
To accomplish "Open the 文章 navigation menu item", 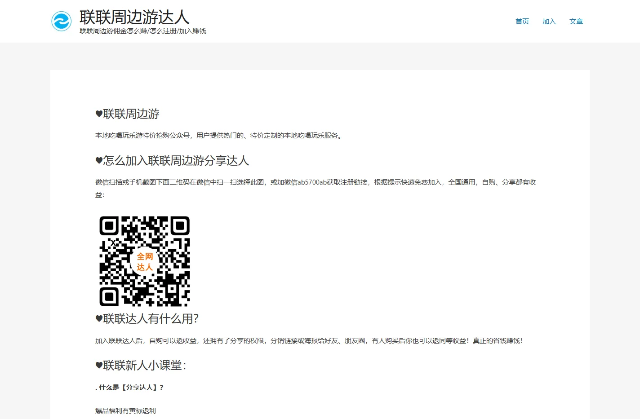I will click(576, 22).
